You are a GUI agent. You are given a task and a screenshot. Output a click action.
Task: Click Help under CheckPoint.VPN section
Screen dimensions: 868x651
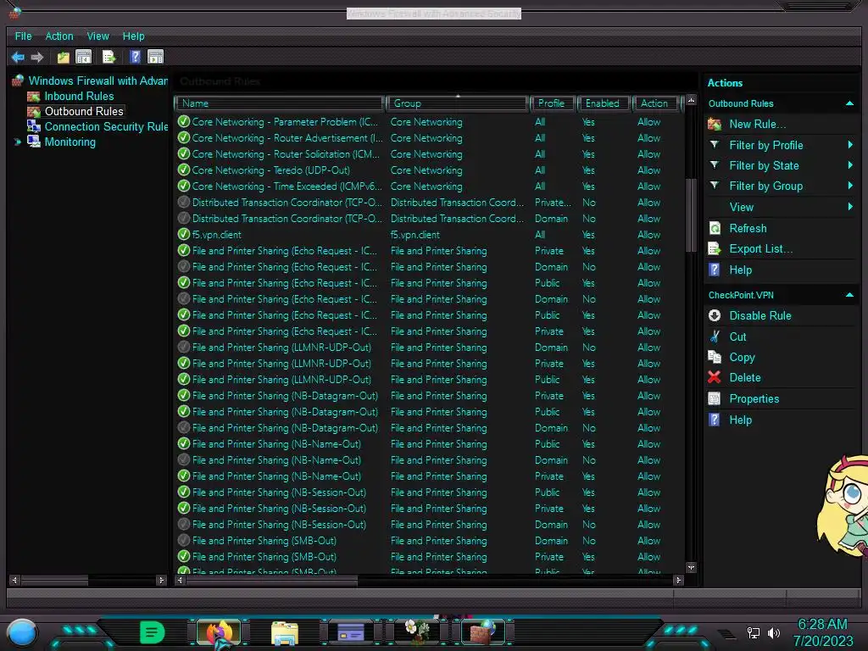click(x=740, y=420)
